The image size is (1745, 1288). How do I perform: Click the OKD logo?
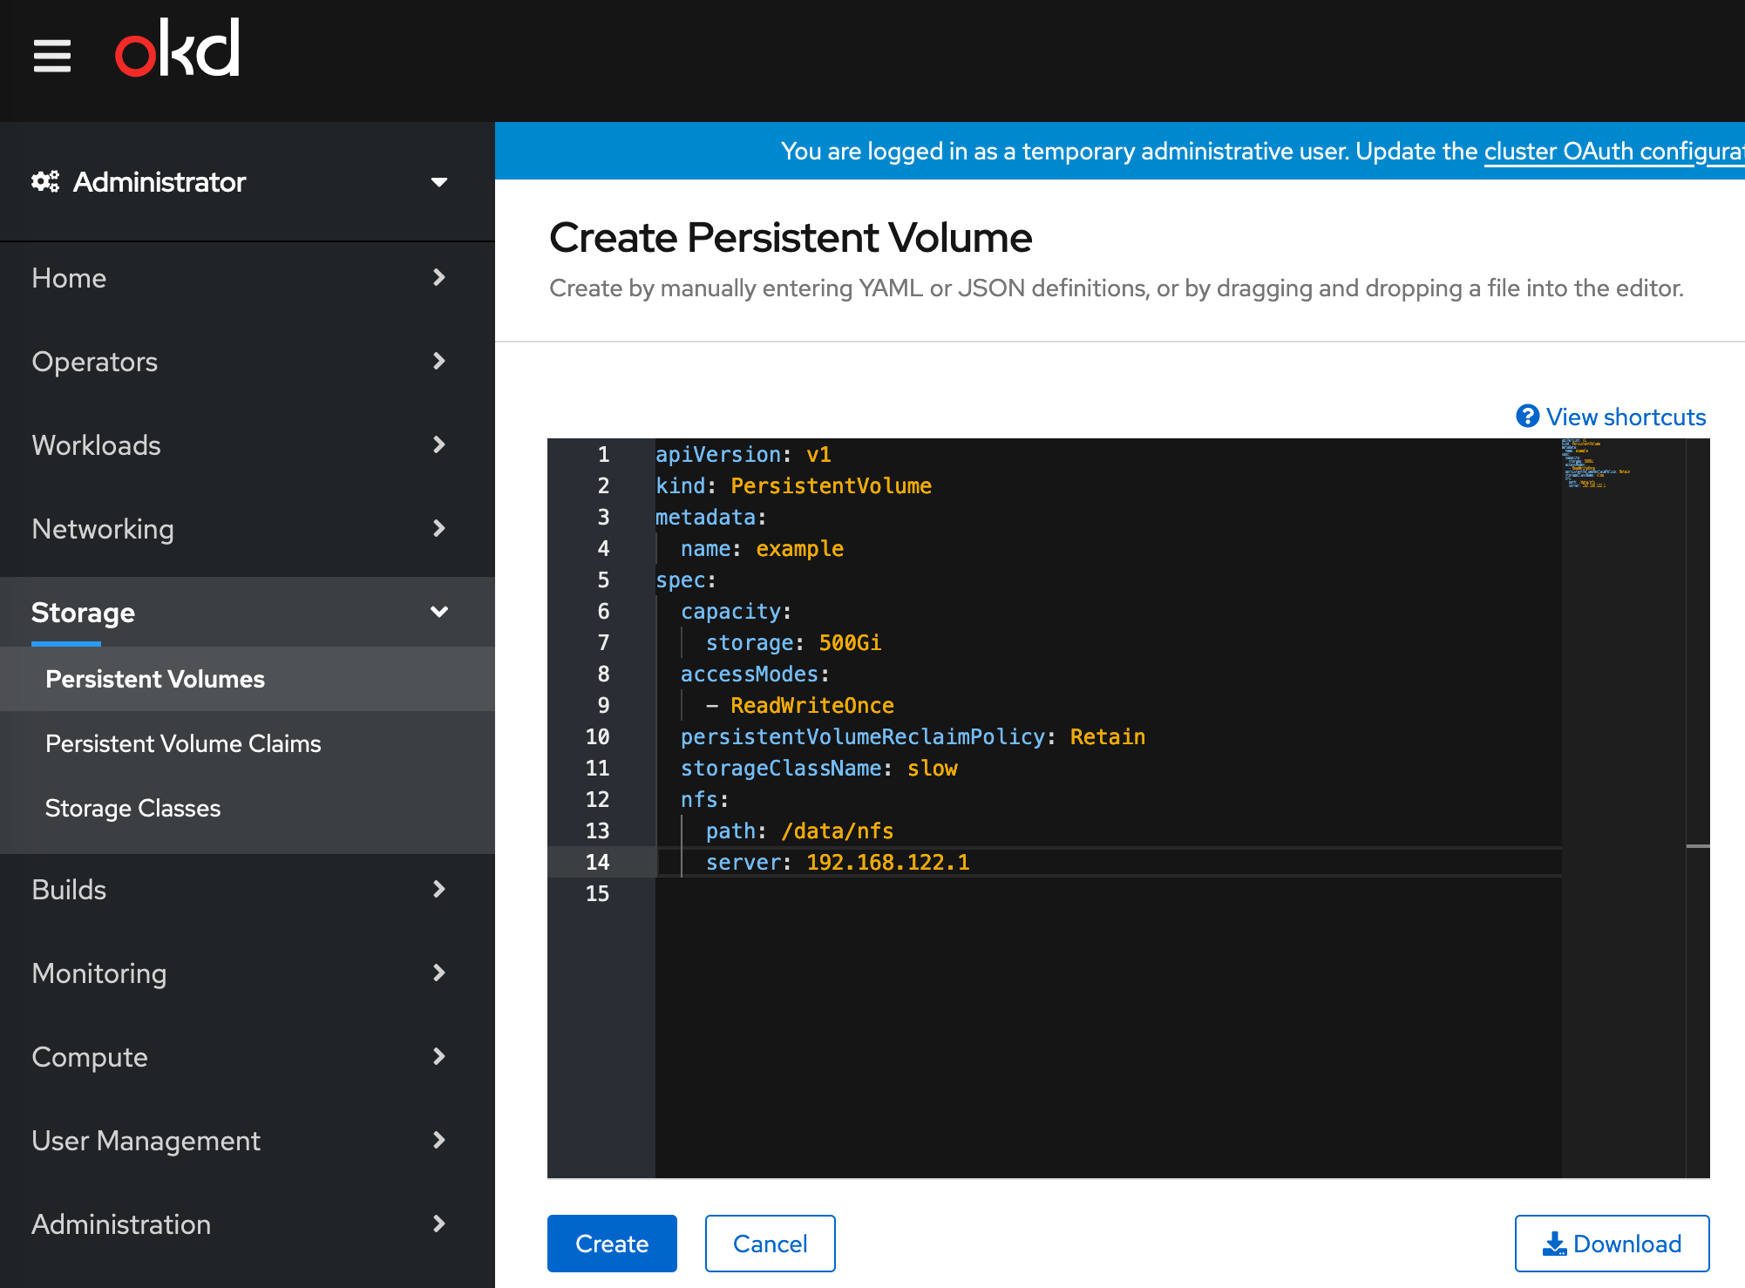178,49
